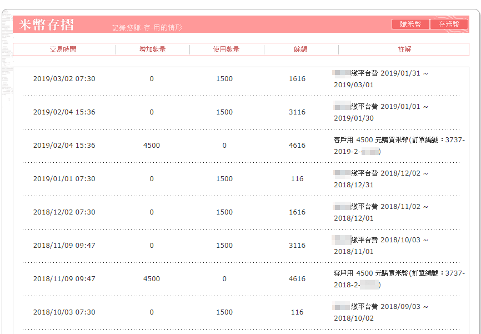Click the note 繳平台費 2018/12/02 ~ 2018/12/31
Image resolution: width=481 pixels, height=334 pixels.
[380, 179]
